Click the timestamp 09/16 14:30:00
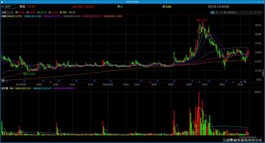Image resolution: width=265 pixels, height=143 pixels. 218,6
